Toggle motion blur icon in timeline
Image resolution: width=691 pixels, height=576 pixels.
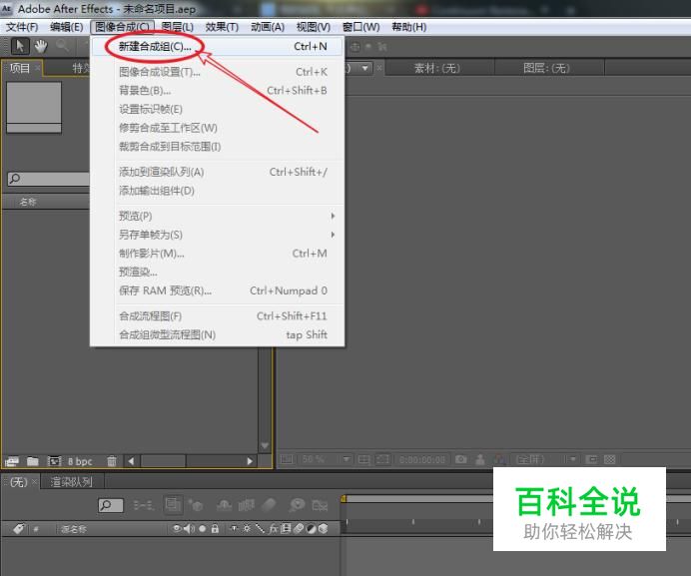click(x=269, y=505)
